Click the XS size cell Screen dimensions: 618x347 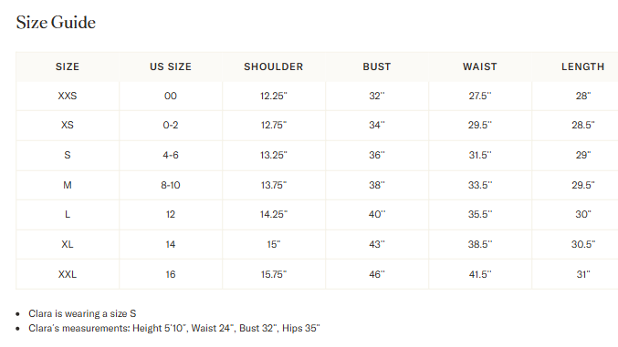pos(68,125)
